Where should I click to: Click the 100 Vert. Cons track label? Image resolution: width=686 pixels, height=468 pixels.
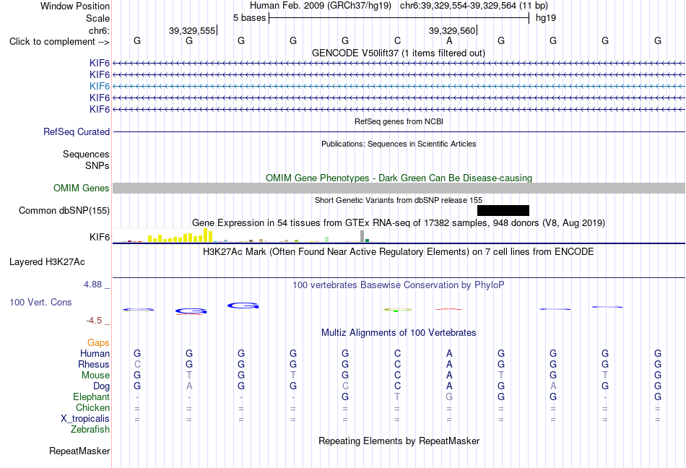(x=40, y=302)
